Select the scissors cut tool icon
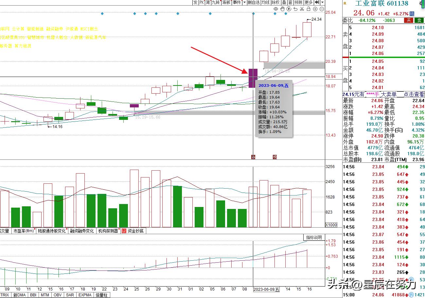The height and width of the screenshot is (298, 425). pyautogui.click(x=302, y=9)
